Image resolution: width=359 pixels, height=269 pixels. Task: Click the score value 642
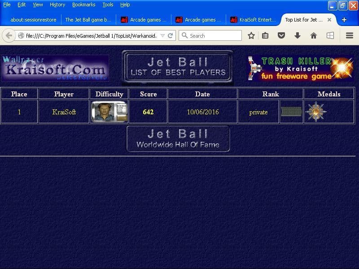(148, 112)
